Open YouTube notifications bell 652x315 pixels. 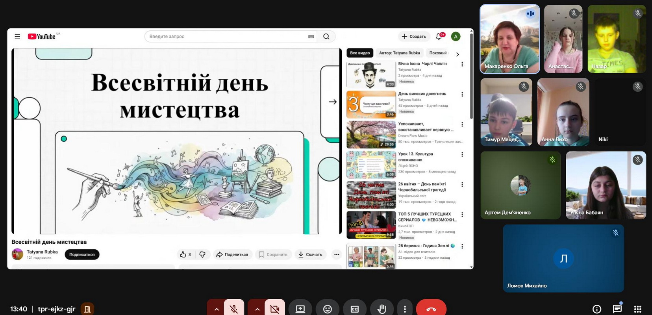[x=439, y=36]
